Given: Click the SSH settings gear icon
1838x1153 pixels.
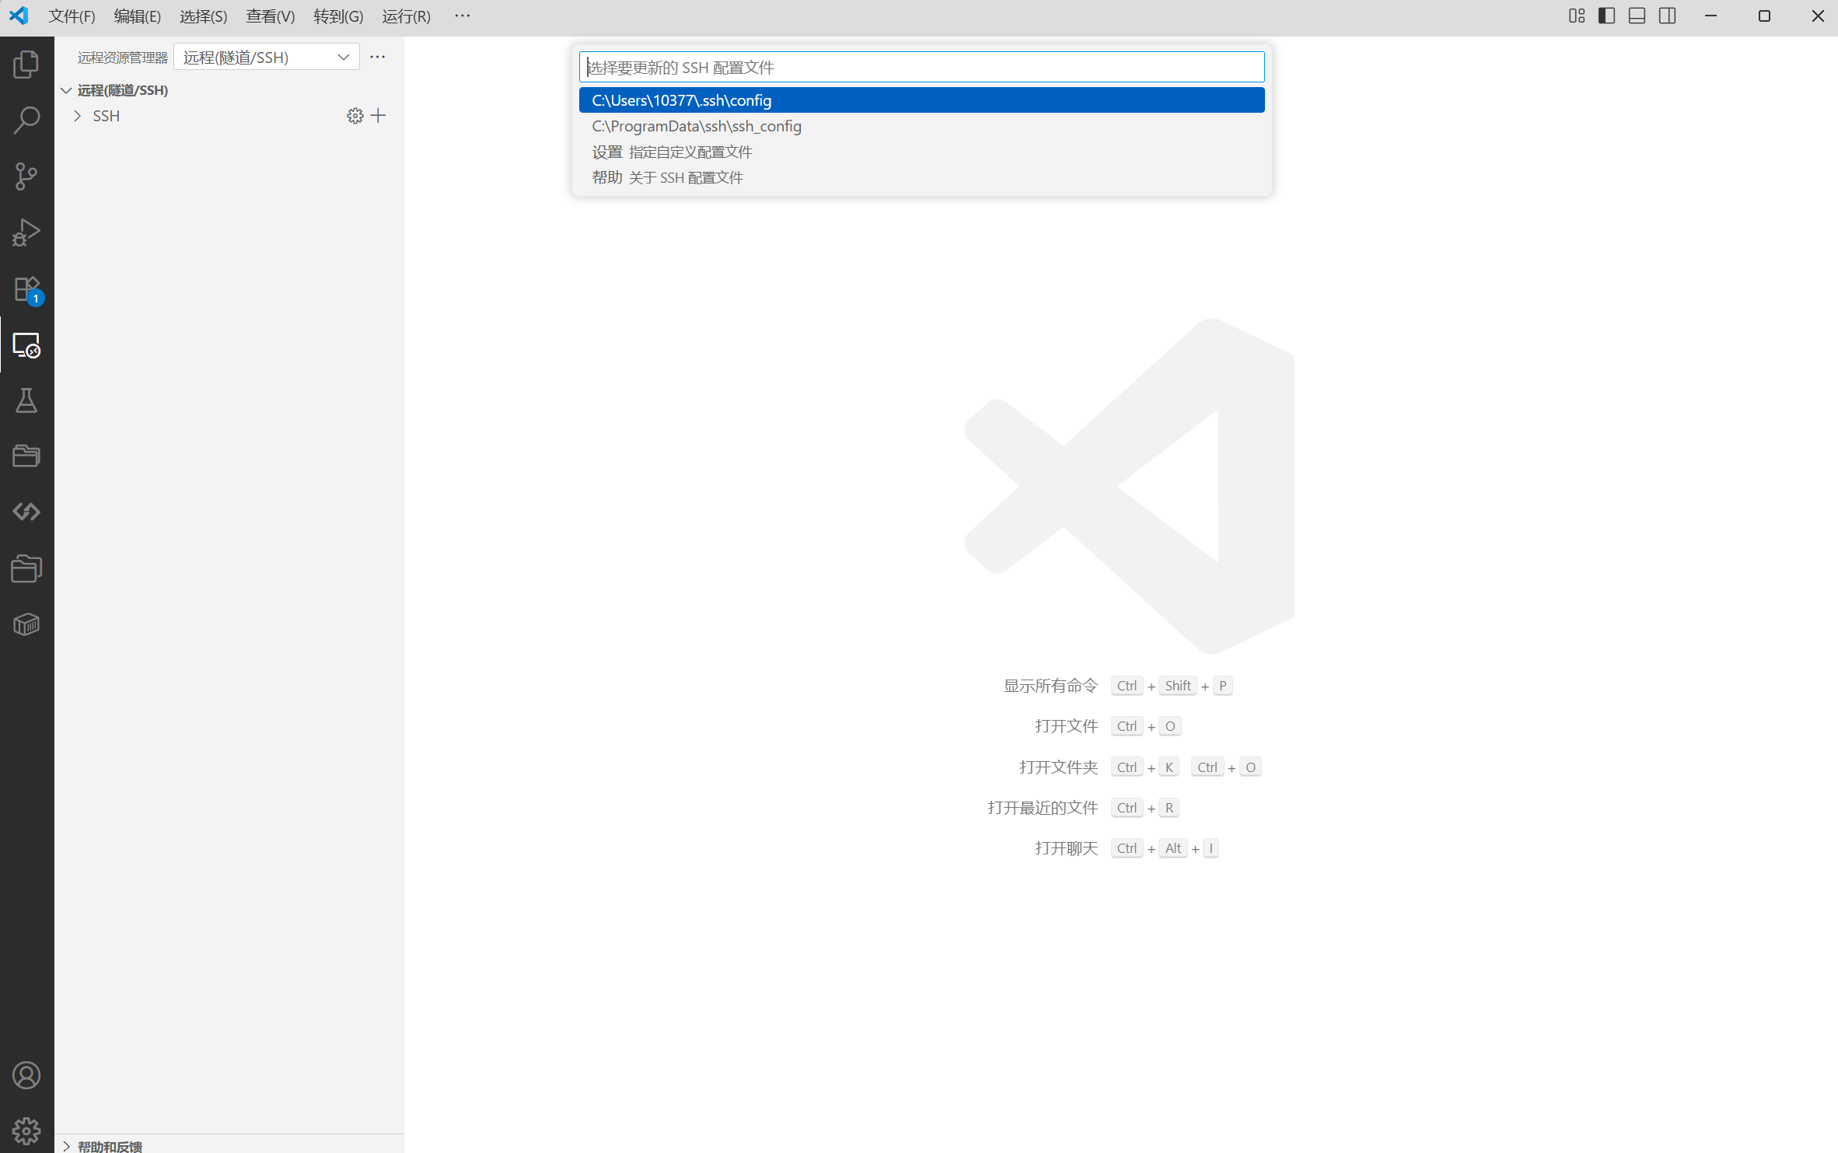Looking at the screenshot, I should pyautogui.click(x=355, y=116).
